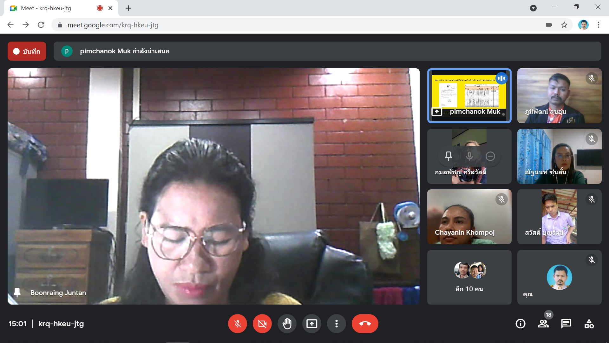
Task: Show everyone participants panel
Action: coord(543,324)
